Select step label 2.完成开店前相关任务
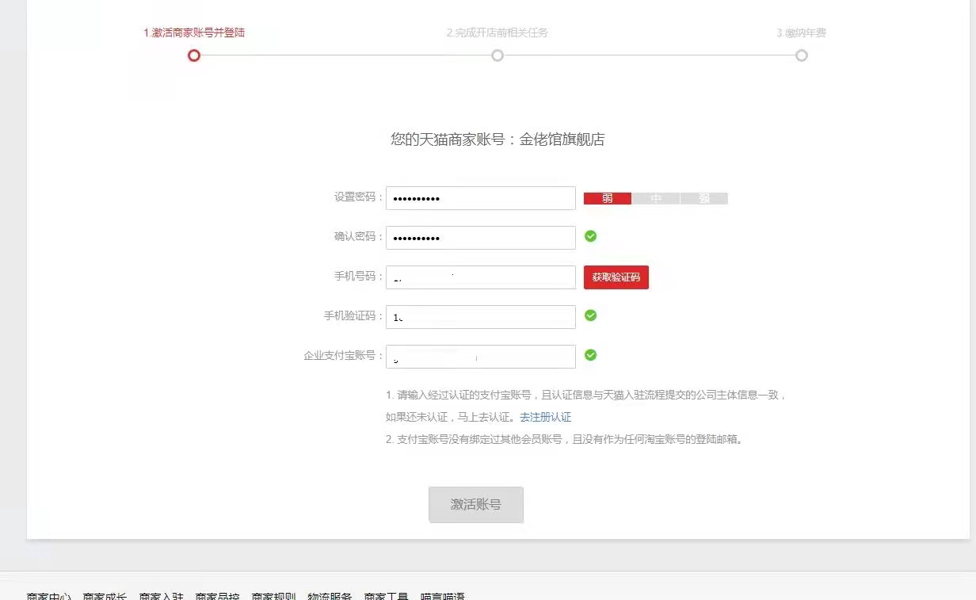This screenshot has height=600, width=976. (x=498, y=32)
